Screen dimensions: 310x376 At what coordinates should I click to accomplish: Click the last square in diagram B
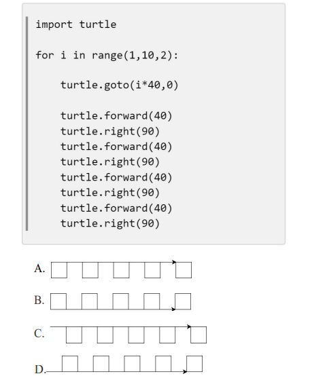click(183, 301)
